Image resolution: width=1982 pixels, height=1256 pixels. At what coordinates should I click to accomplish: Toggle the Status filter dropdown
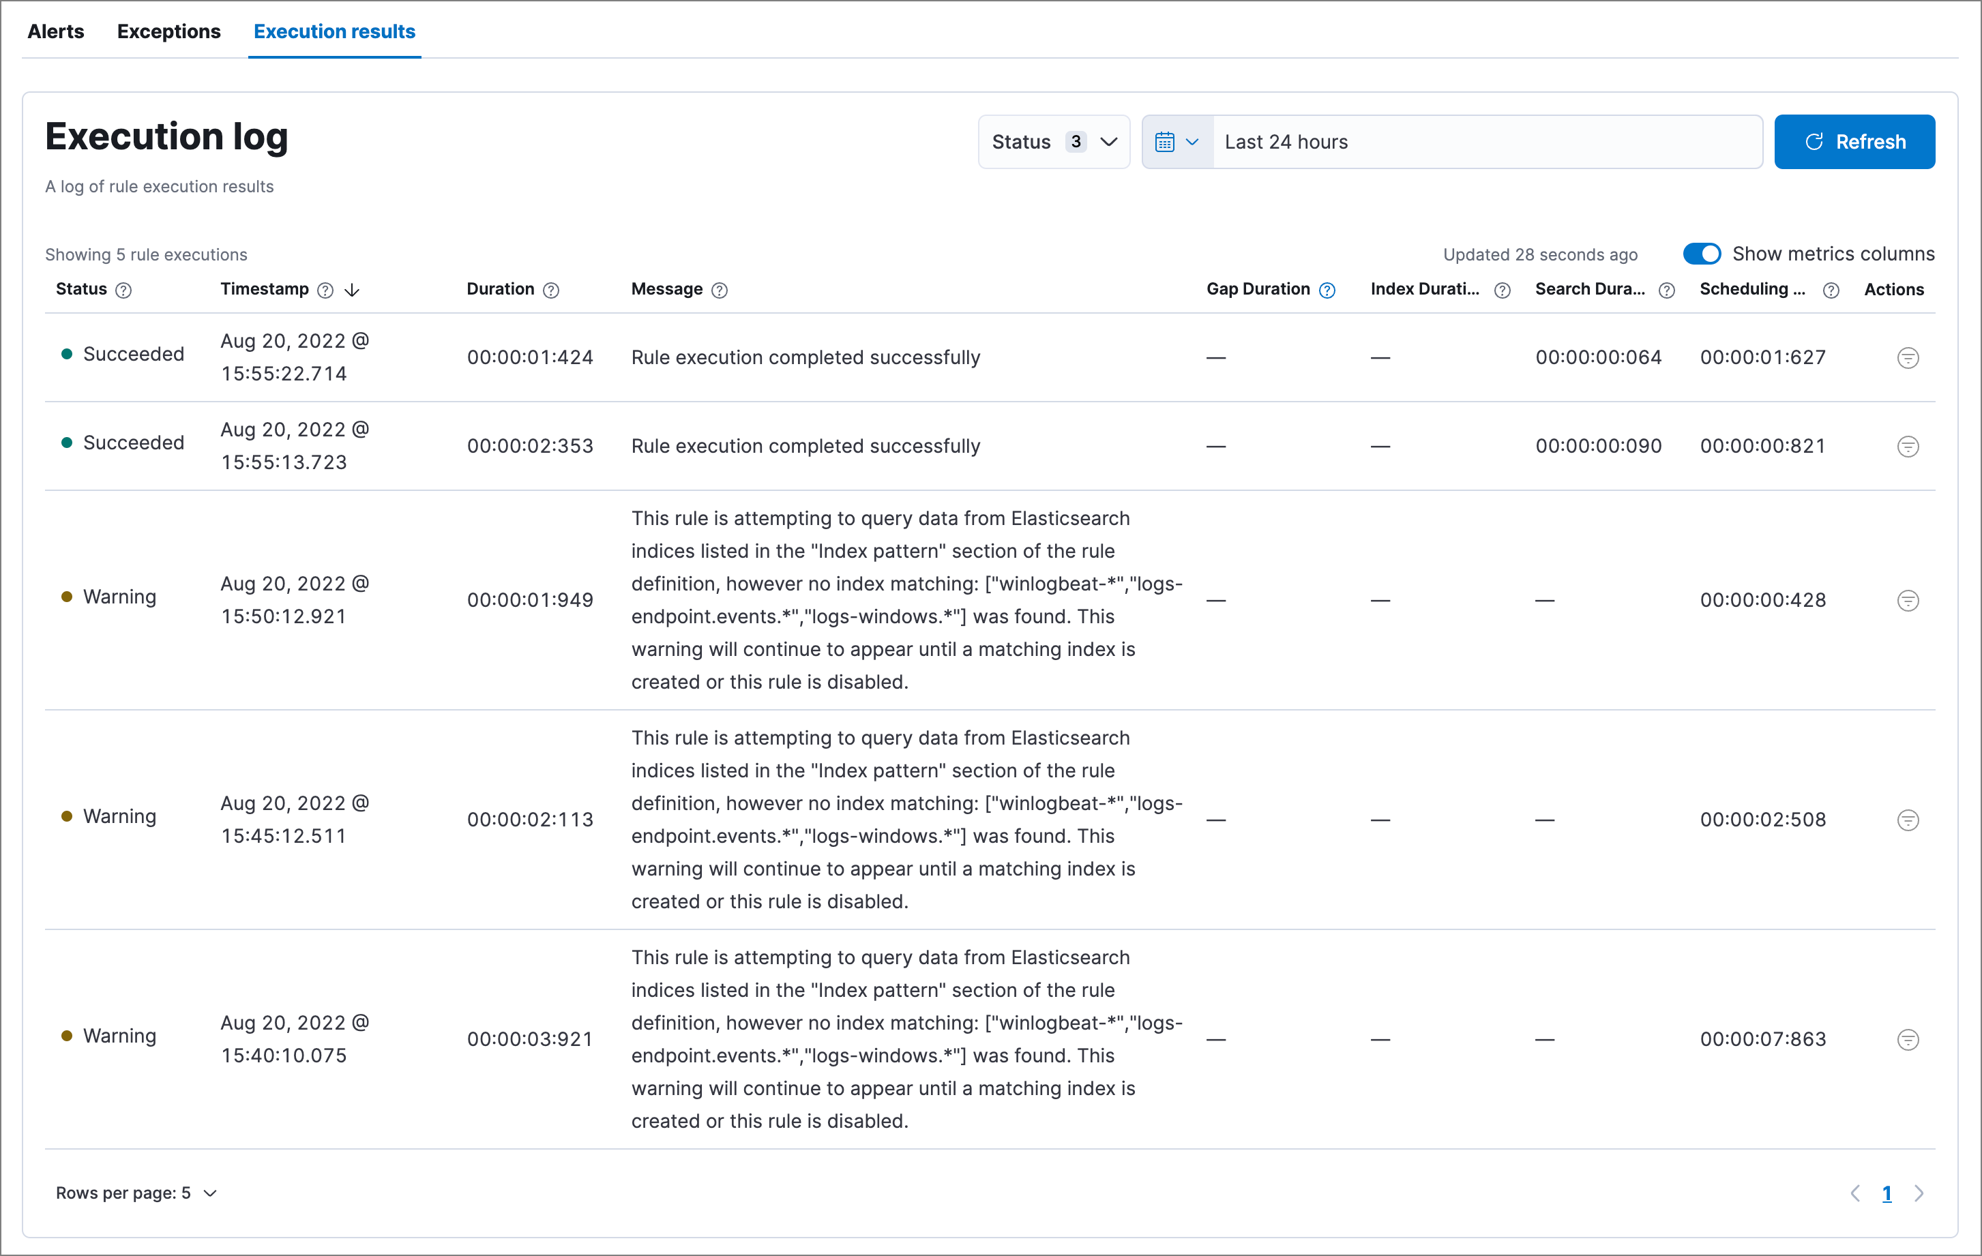click(x=1052, y=141)
